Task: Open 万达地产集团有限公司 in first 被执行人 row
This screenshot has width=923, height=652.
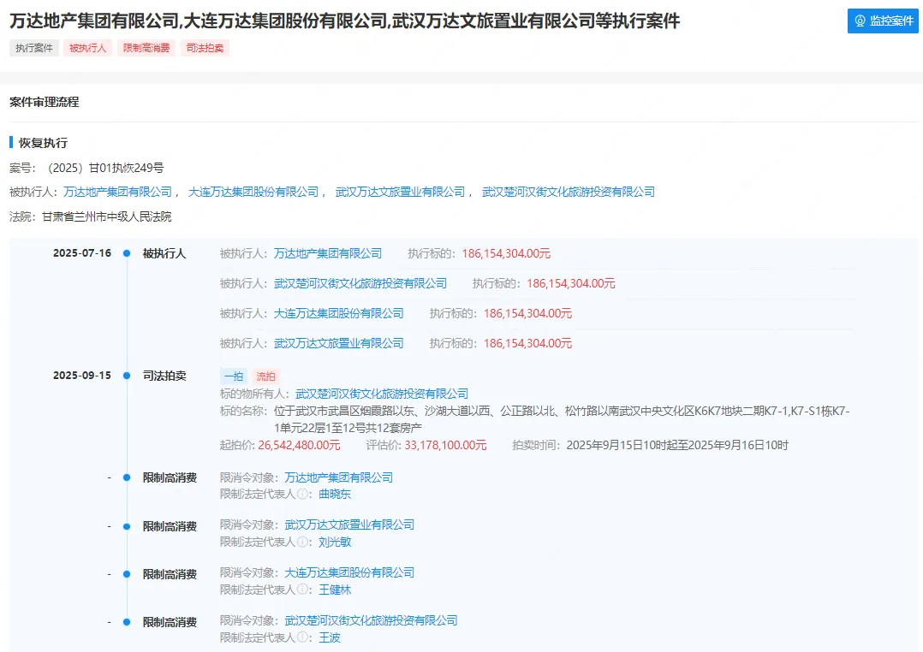Action: click(x=328, y=253)
